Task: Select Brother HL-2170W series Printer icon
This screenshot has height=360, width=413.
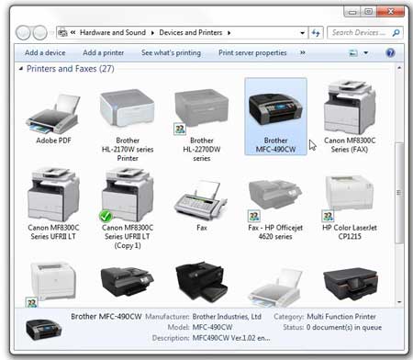Action: pyautogui.click(x=127, y=108)
